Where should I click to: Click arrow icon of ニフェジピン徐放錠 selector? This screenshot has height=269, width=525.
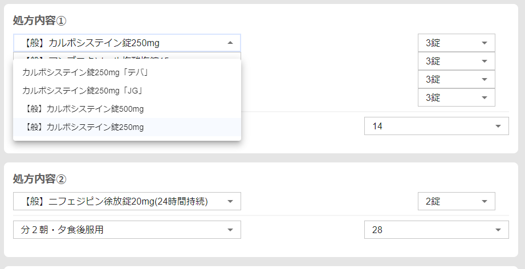(230, 201)
